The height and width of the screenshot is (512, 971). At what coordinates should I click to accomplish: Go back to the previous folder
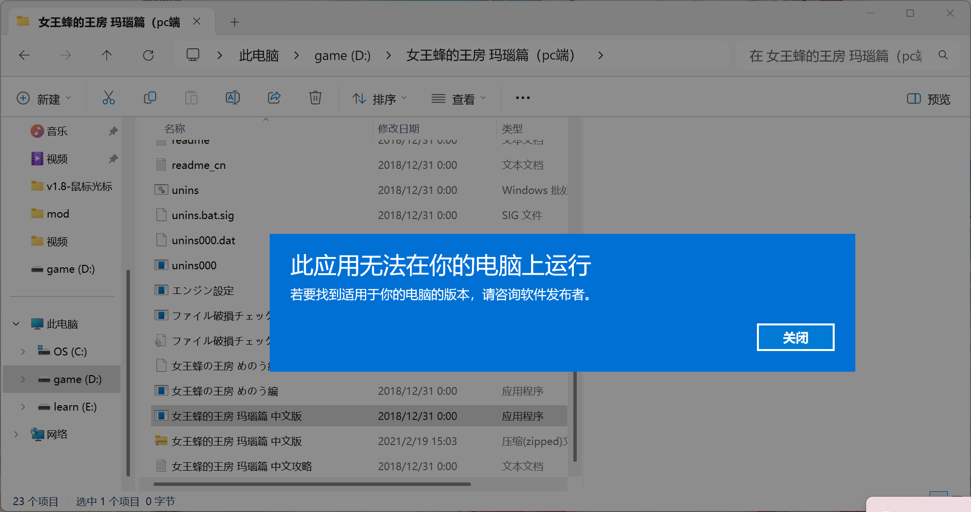point(24,55)
